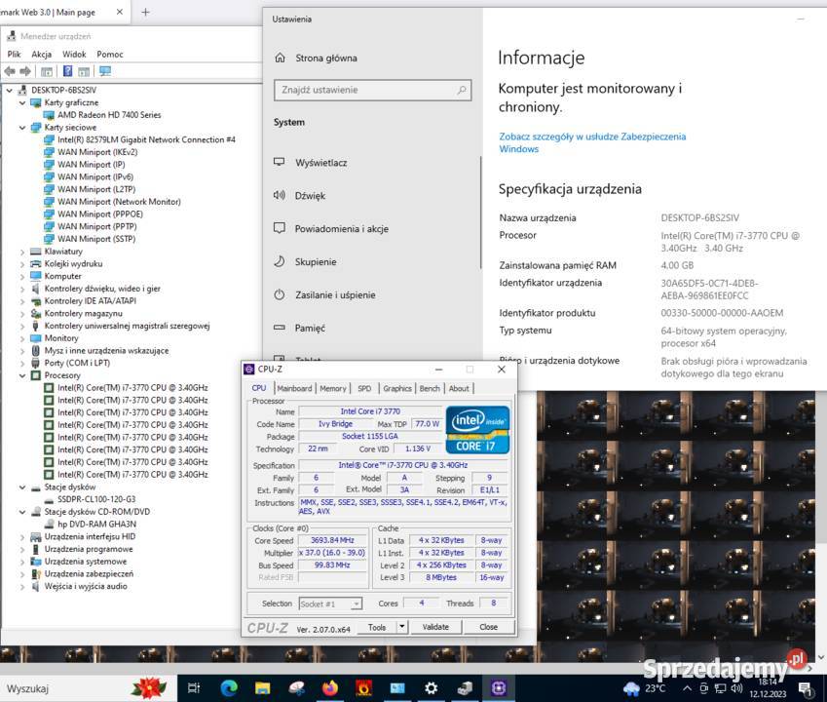Open Skupienie settings page
The height and width of the screenshot is (702, 827).
pyautogui.click(x=316, y=262)
